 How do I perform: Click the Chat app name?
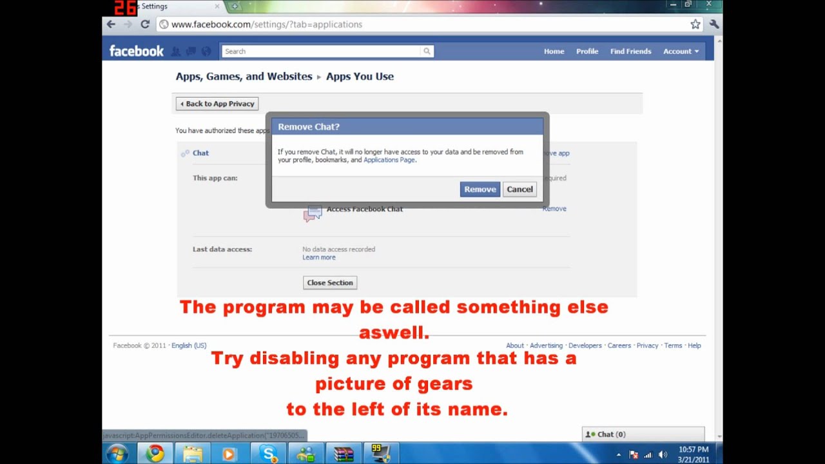(x=200, y=153)
